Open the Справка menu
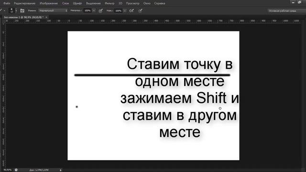Screen dimensions: 306x172 160,3
